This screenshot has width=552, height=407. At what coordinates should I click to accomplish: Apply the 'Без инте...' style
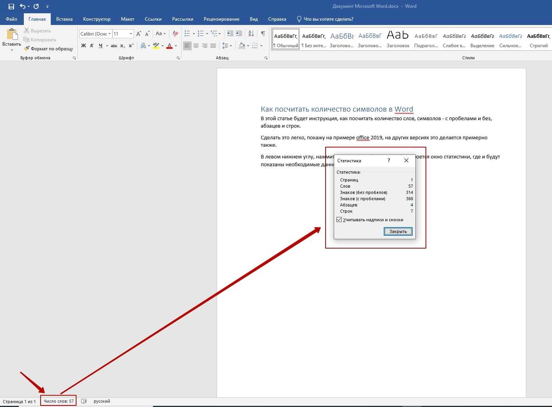click(x=314, y=39)
